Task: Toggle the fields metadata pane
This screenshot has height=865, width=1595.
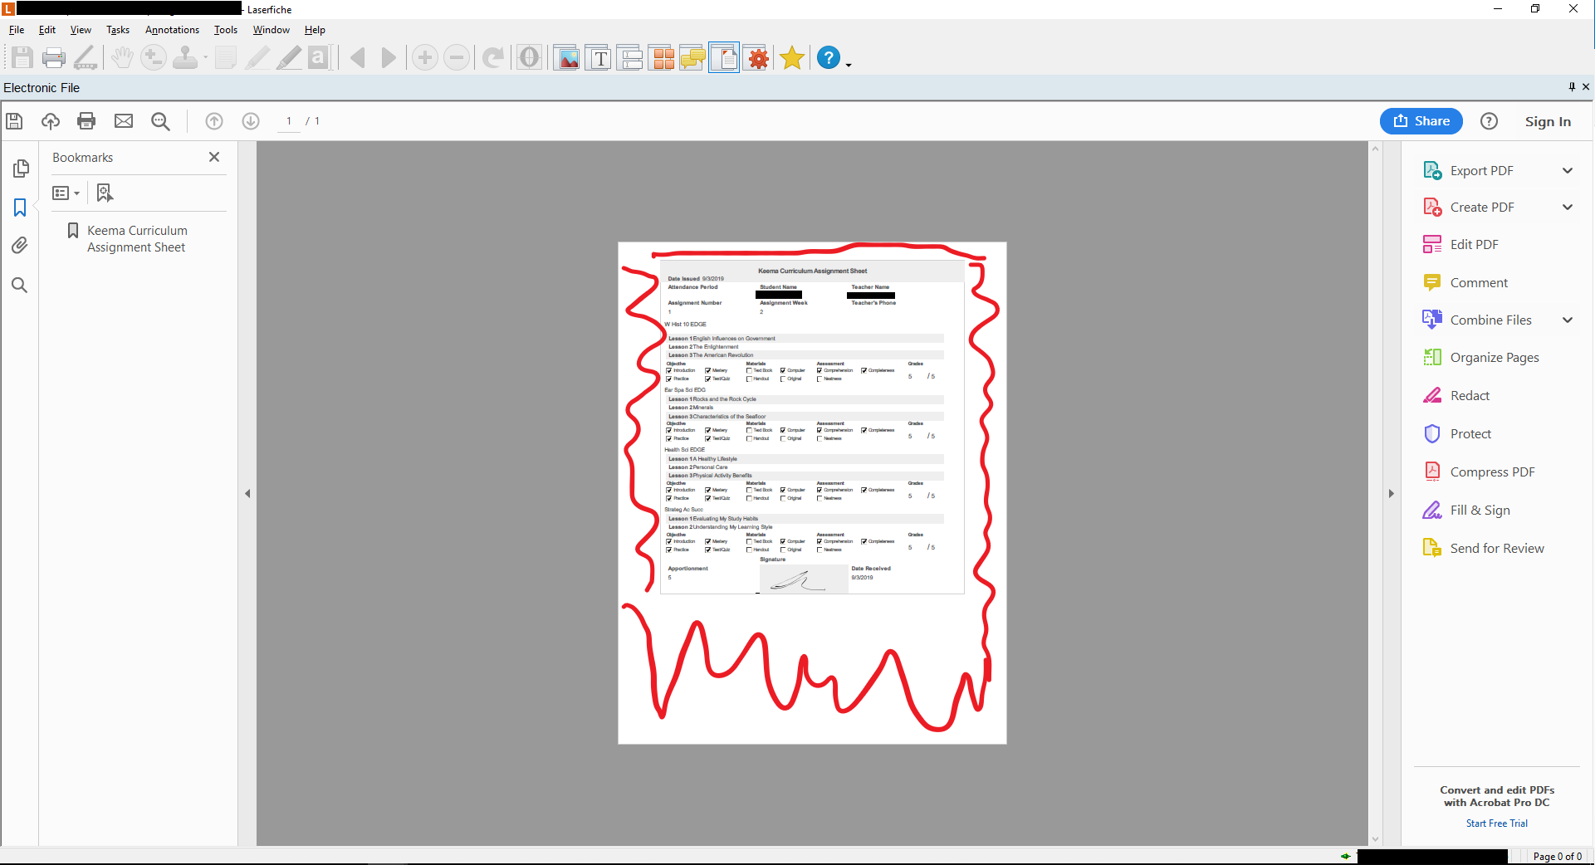Action: click(x=630, y=58)
